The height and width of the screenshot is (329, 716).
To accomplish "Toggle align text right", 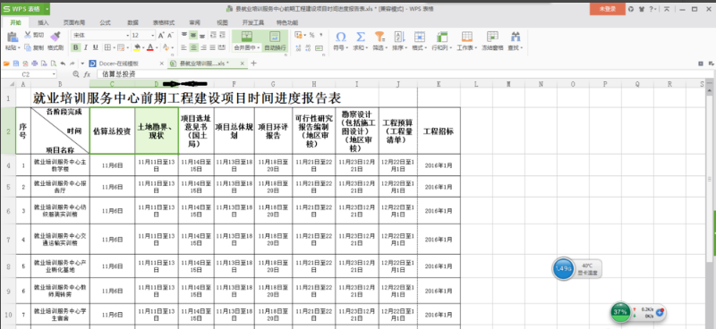I will [203, 47].
